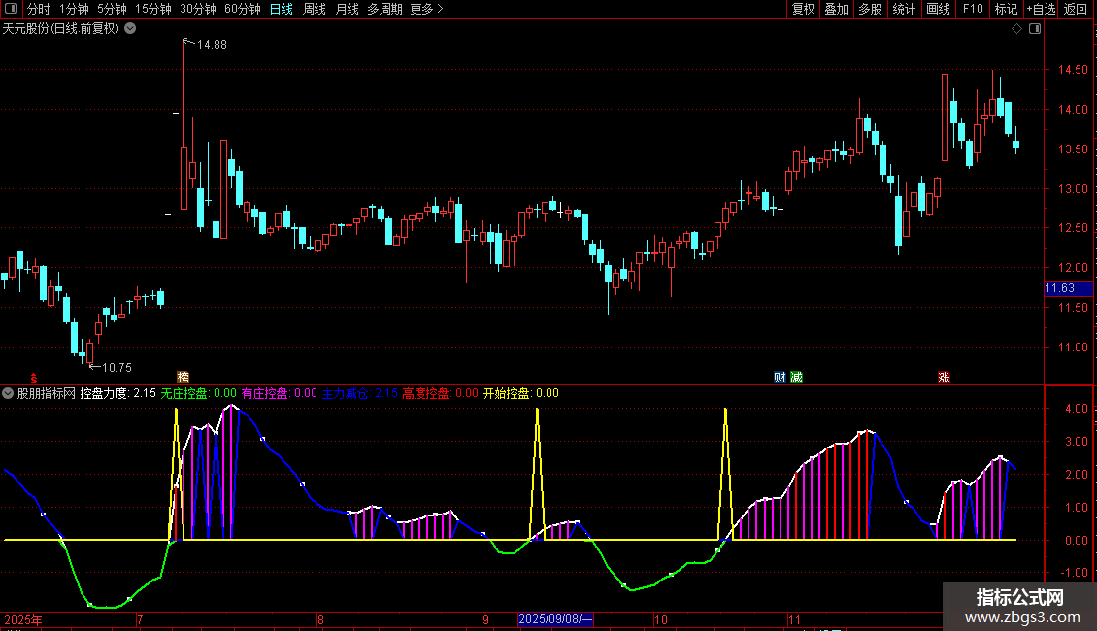Click the 榜 marker icon under the chart

(x=183, y=377)
